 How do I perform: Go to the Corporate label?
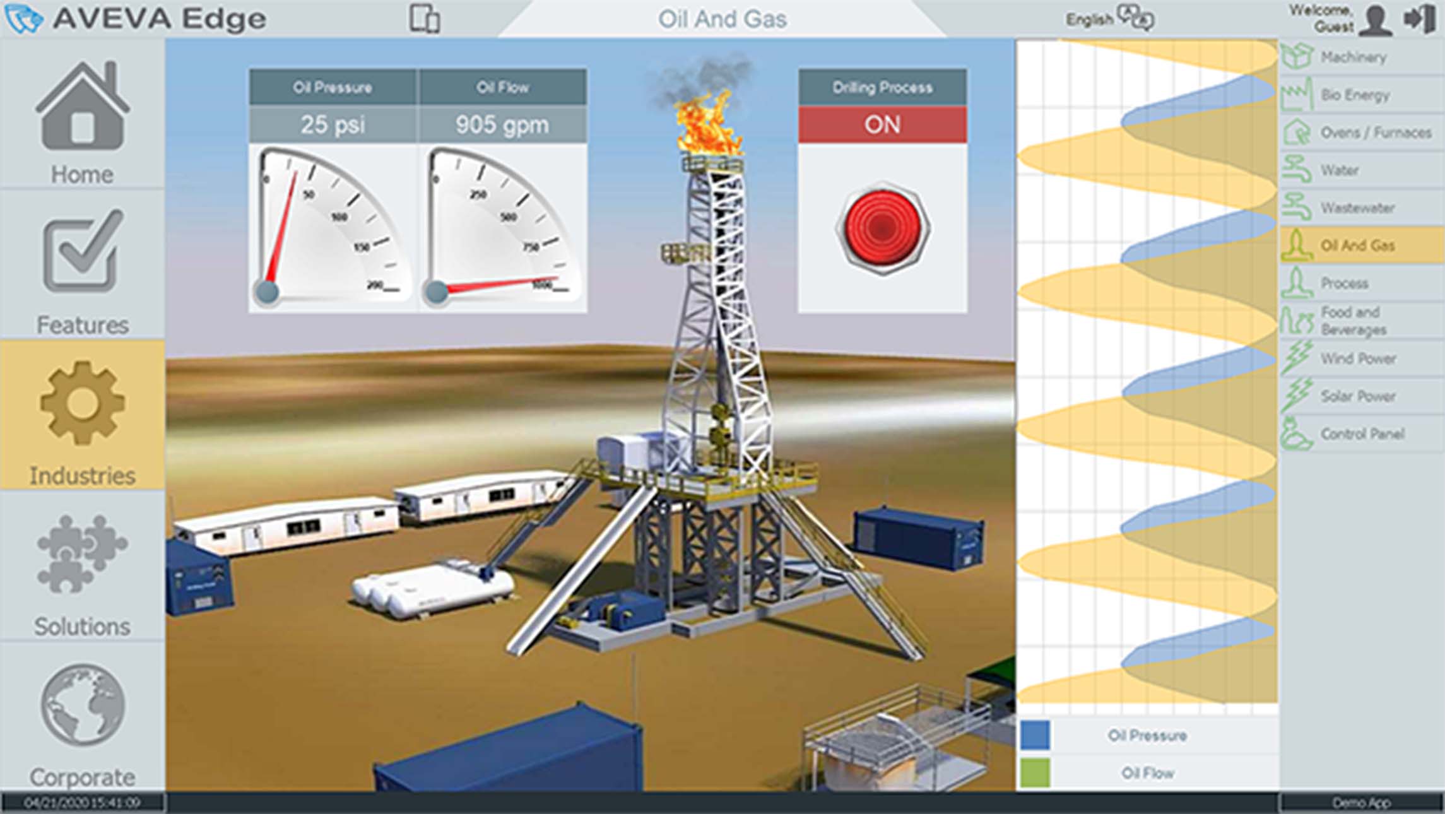[83, 777]
